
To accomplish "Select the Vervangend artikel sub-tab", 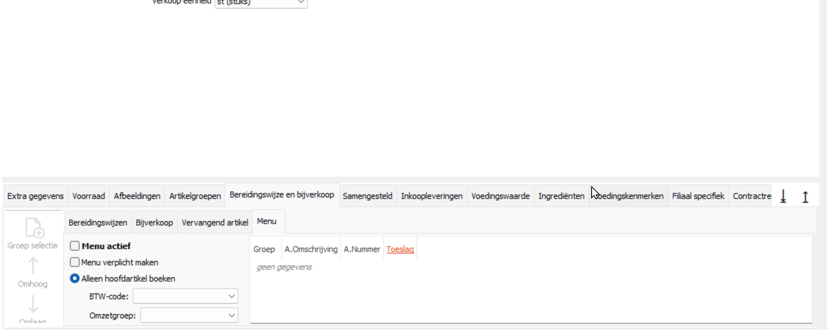I will pyautogui.click(x=215, y=222).
